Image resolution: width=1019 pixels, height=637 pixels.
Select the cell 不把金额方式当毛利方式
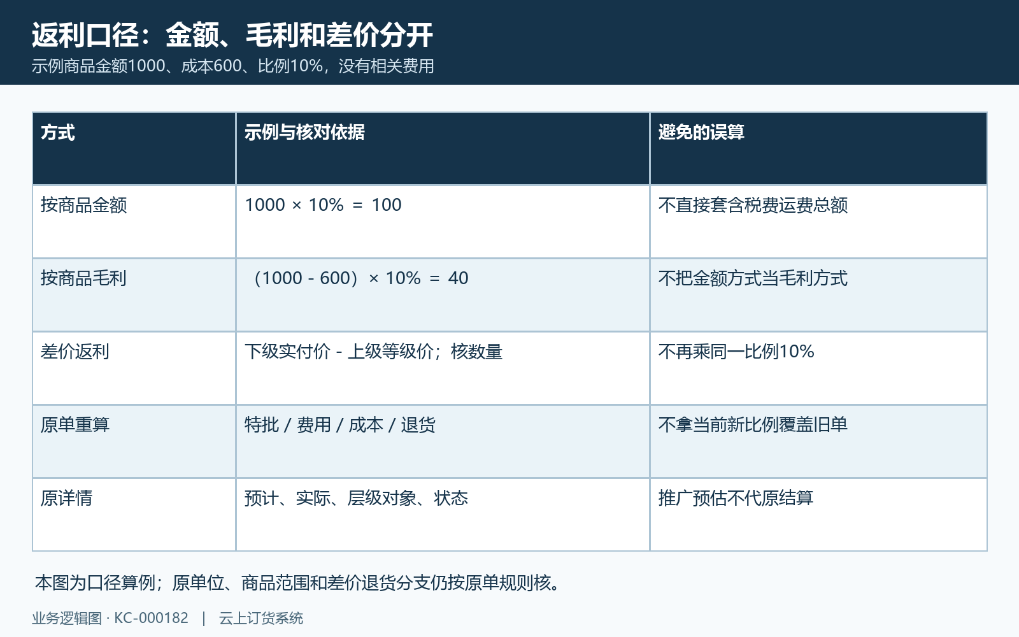[x=818, y=295]
